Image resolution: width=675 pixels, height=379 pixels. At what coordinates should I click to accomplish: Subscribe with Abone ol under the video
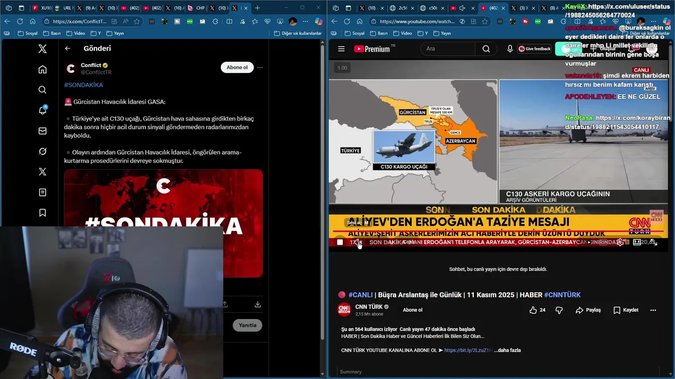point(412,310)
